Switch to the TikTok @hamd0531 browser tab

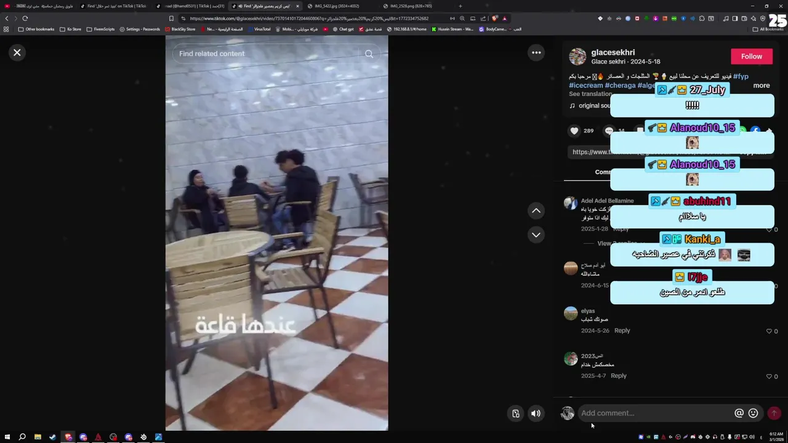(191, 6)
